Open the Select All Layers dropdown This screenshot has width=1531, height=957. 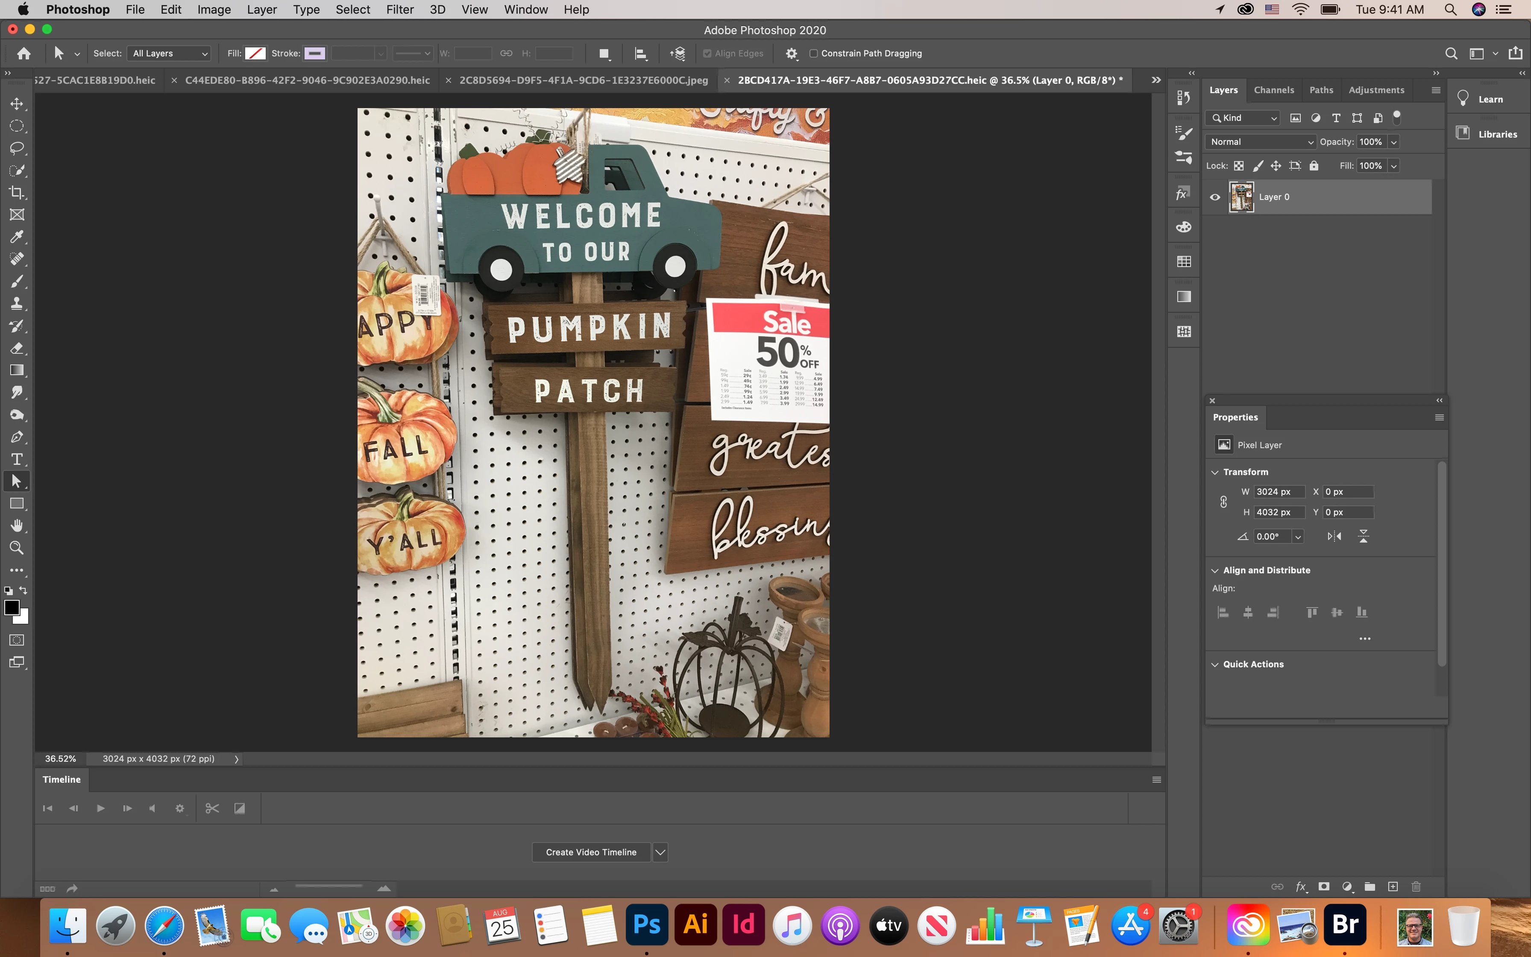tap(170, 53)
